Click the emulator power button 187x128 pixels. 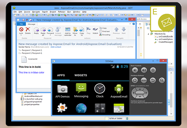[153, 70]
